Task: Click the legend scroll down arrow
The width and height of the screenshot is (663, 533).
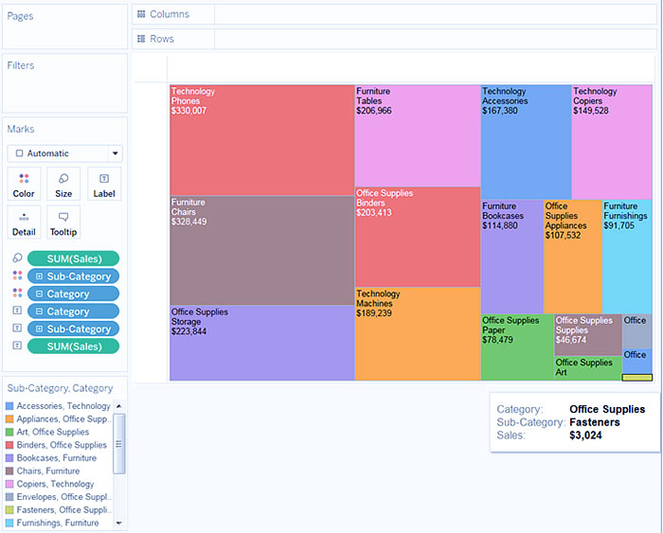Action: tap(119, 524)
